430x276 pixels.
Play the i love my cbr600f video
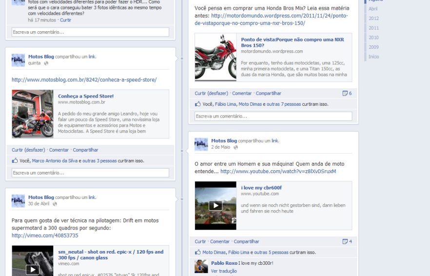(215, 205)
